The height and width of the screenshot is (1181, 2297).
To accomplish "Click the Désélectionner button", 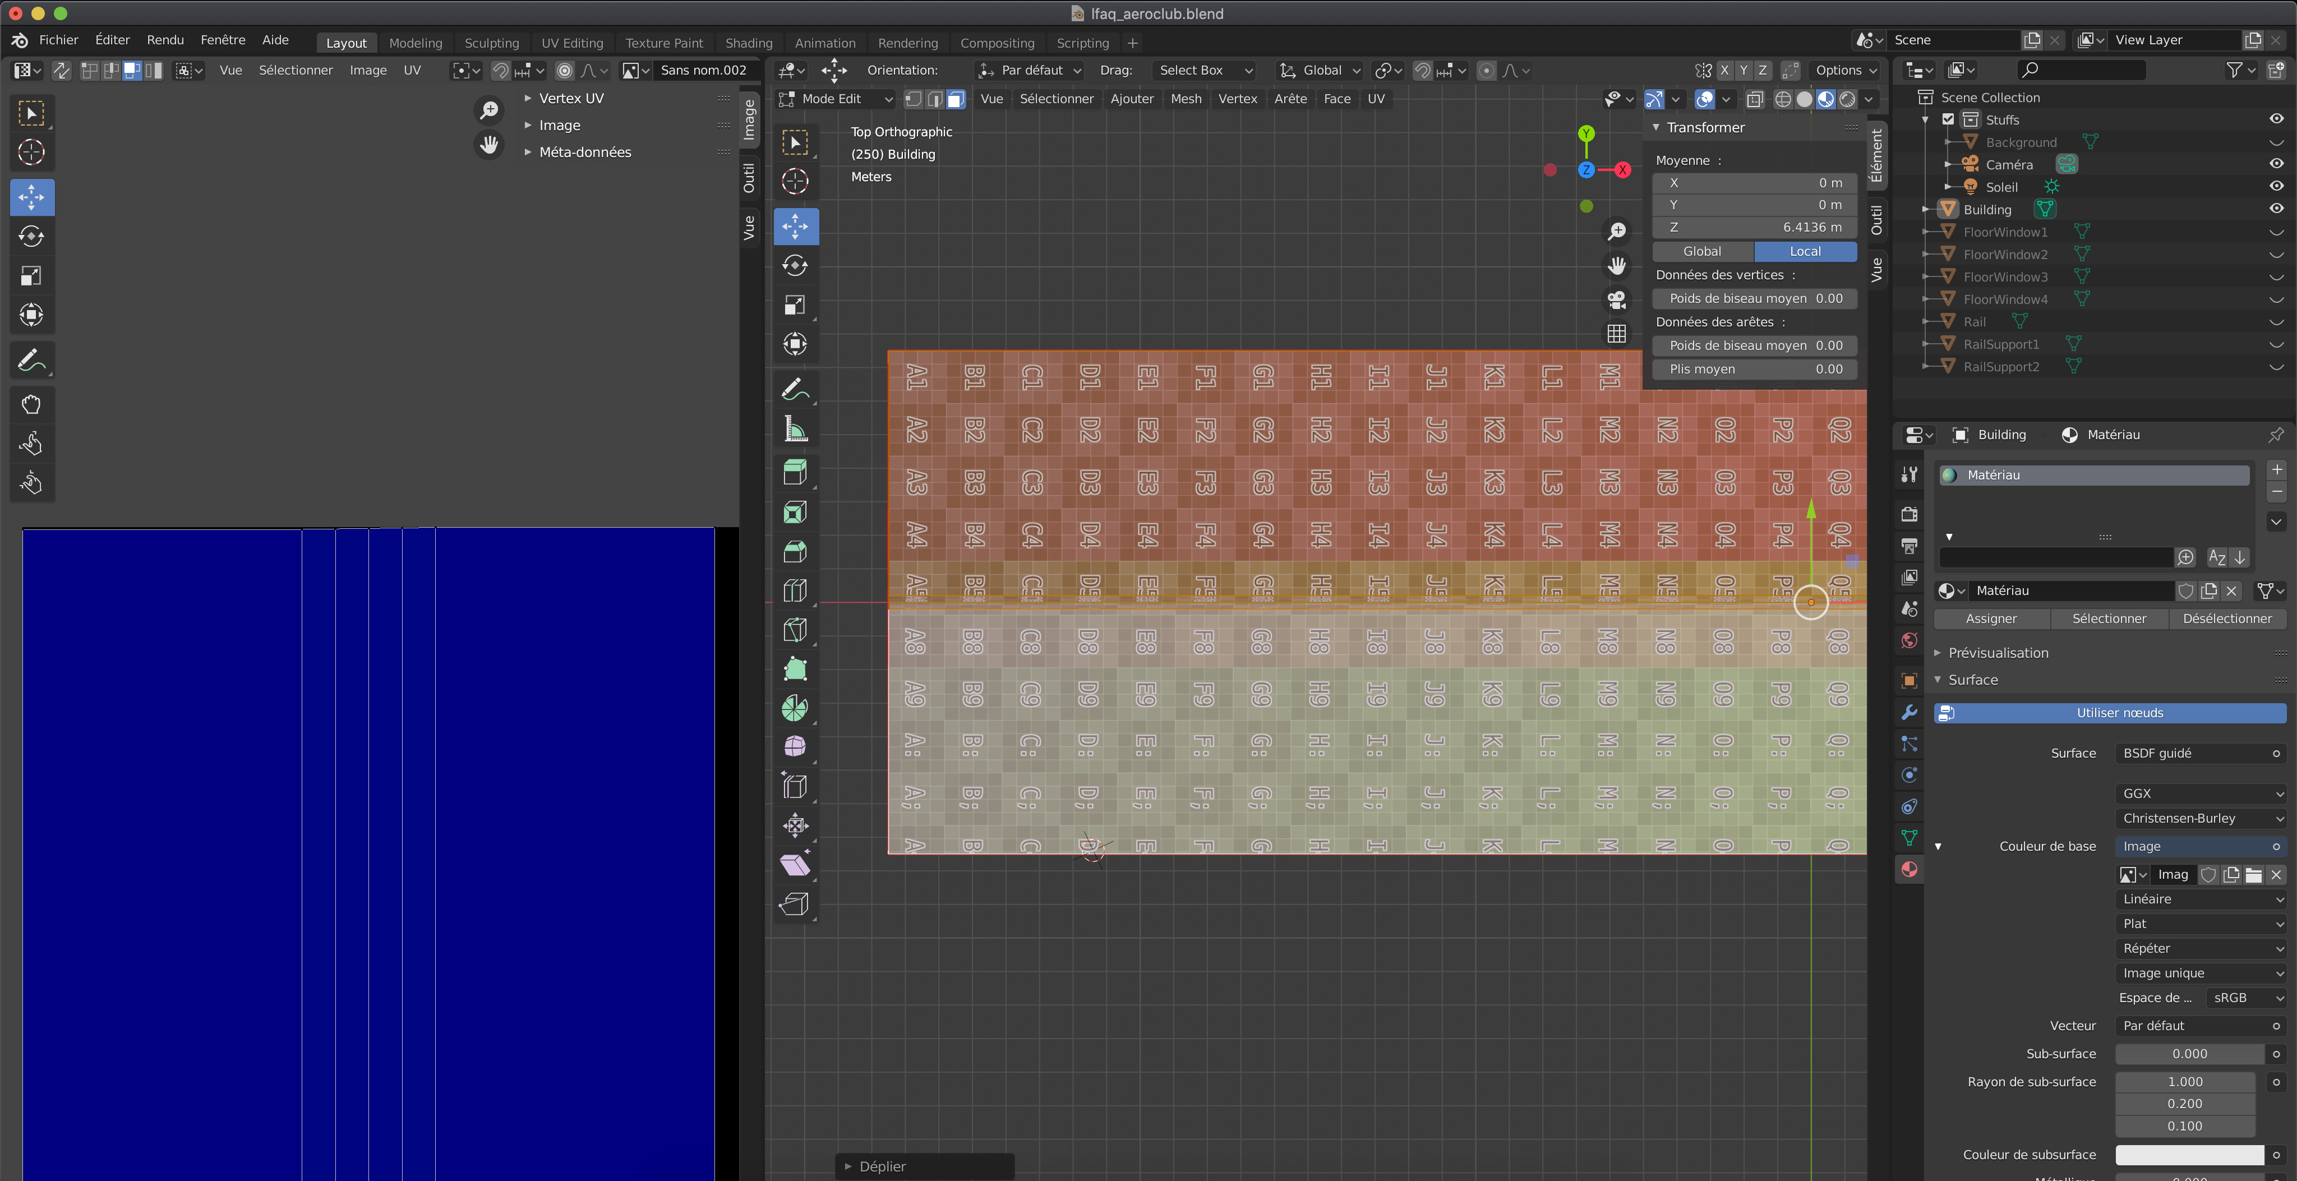I will tap(2227, 618).
